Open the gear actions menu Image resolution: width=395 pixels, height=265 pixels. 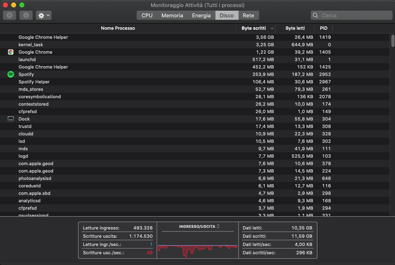(x=44, y=15)
